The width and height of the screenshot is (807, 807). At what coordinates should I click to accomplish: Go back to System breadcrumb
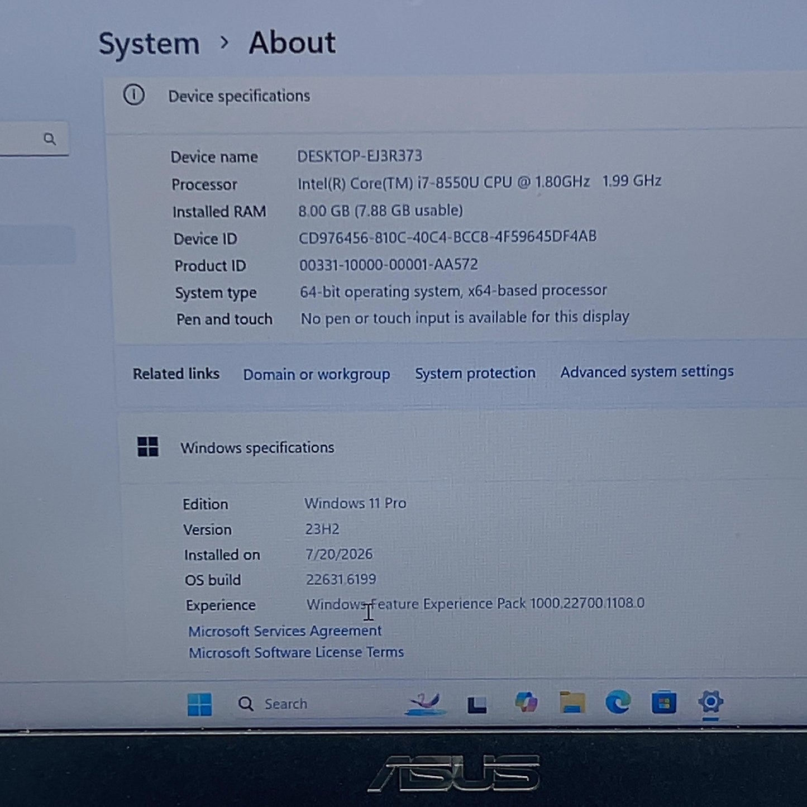[149, 44]
